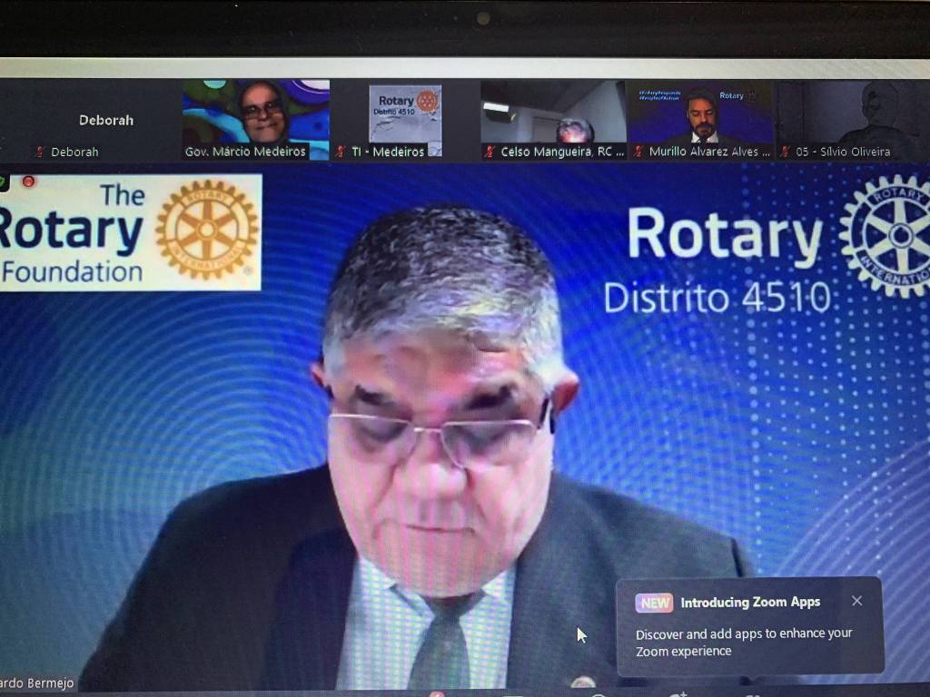Screen dimensions: 930x697
Task: Click Deborah's muted microphone icon
Action: (40, 152)
